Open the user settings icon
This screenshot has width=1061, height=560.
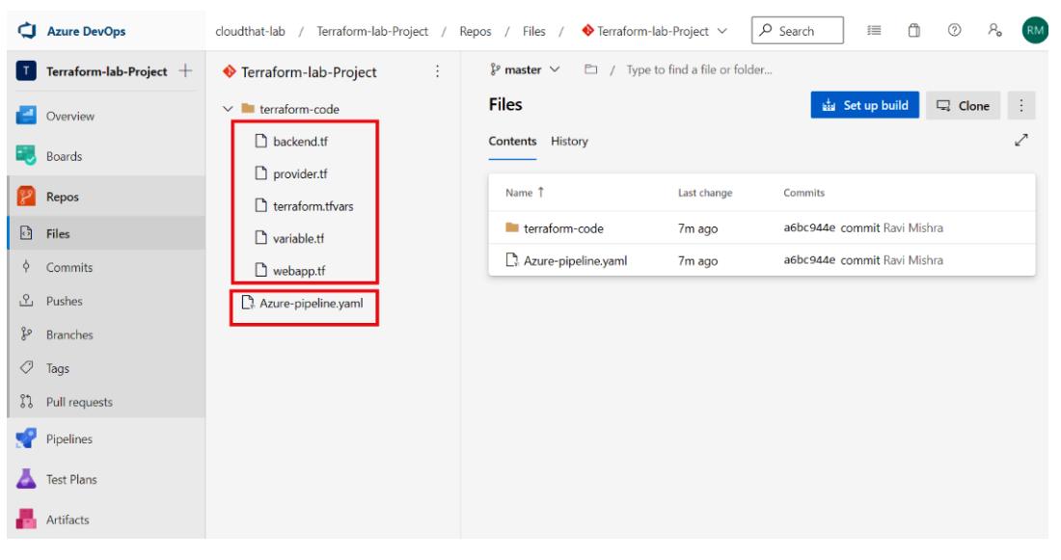tap(994, 31)
